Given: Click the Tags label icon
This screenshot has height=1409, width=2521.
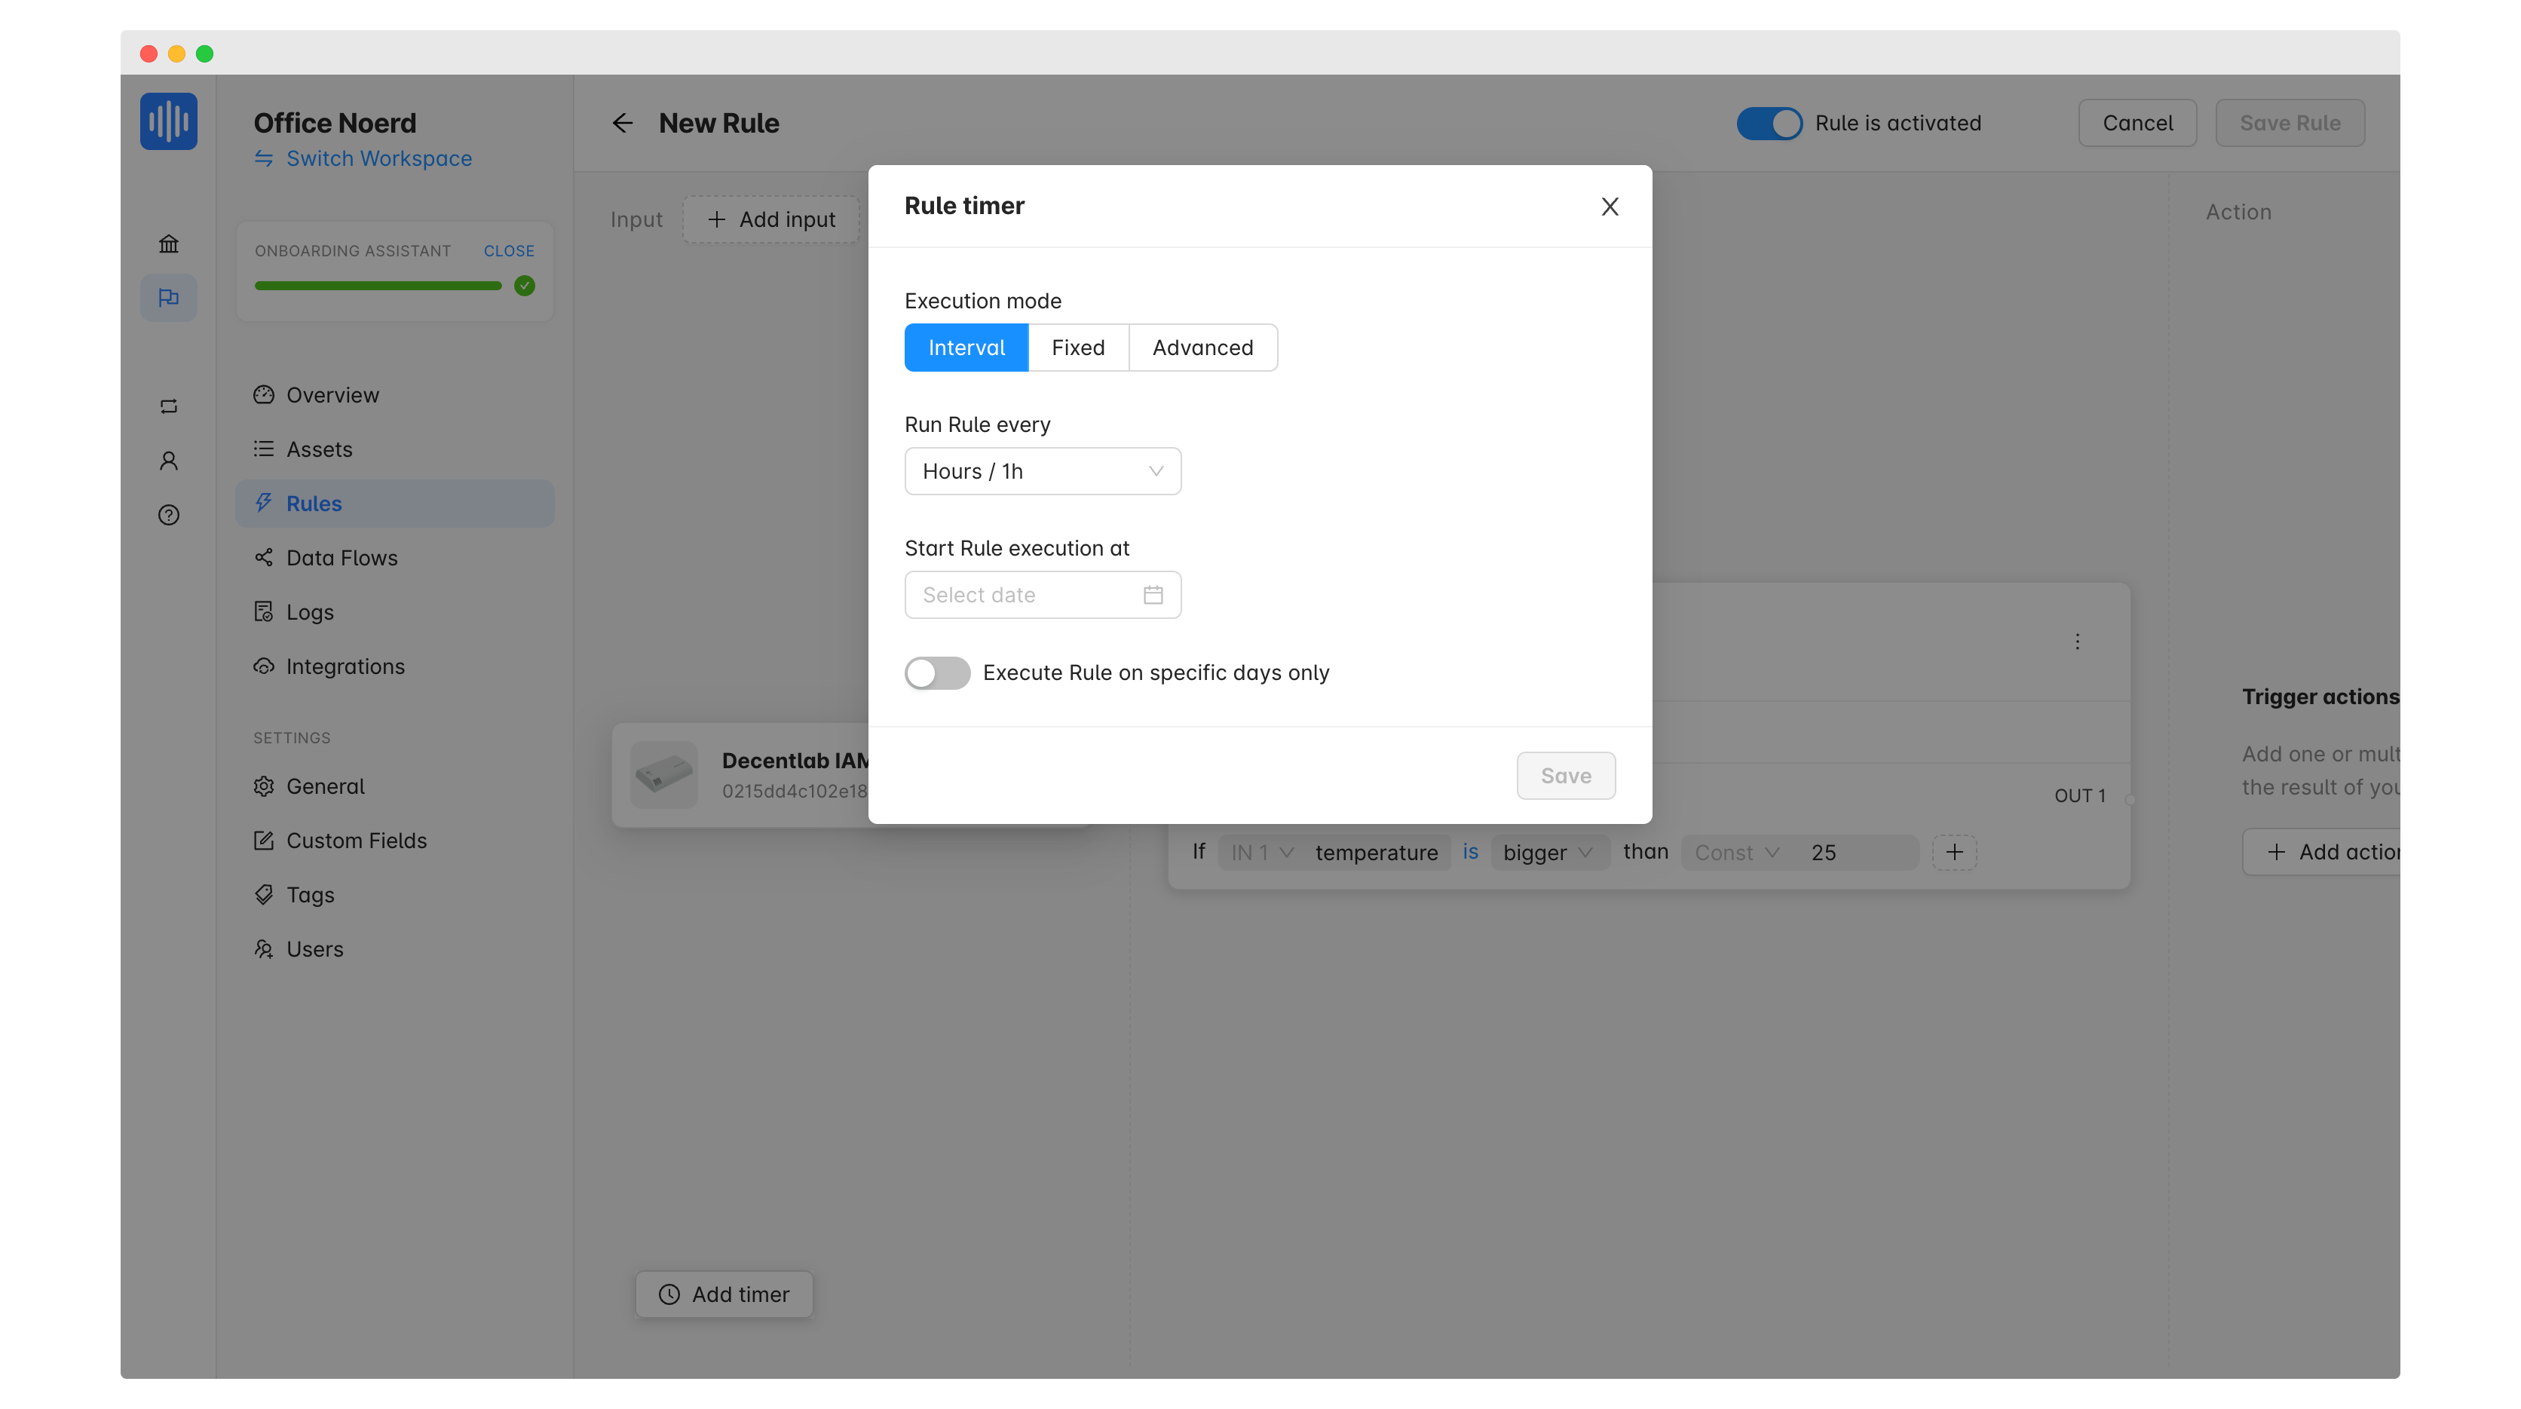Looking at the screenshot, I should (263, 894).
